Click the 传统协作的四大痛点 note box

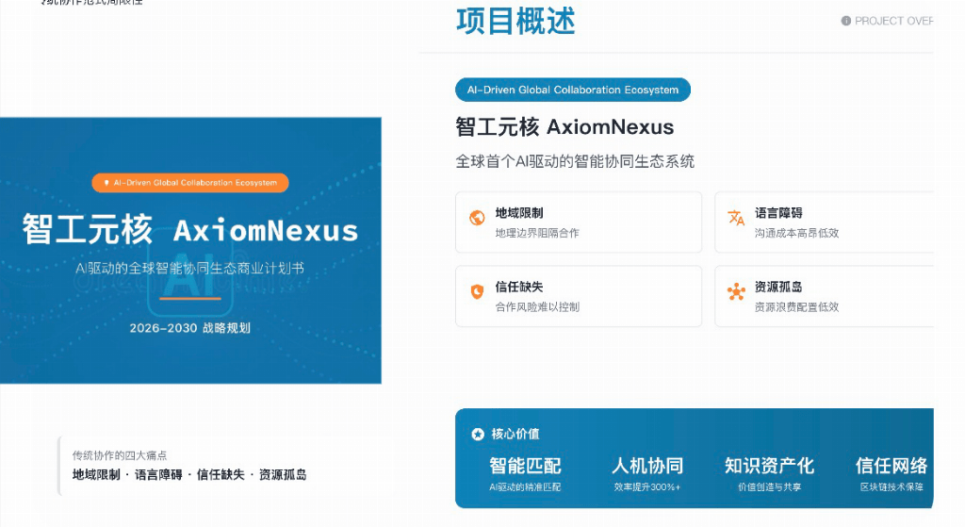coord(226,465)
